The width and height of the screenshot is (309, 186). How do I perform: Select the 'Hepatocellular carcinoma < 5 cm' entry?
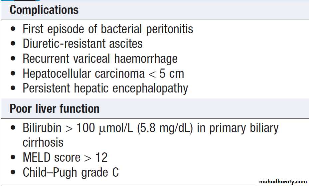tap(103, 74)
